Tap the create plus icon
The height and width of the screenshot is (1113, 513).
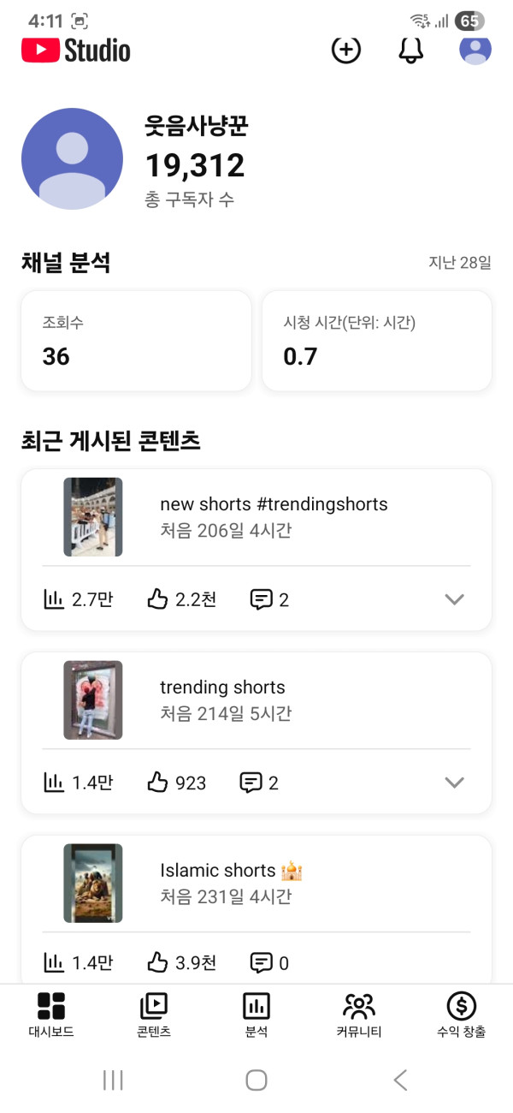pos(346,51)
